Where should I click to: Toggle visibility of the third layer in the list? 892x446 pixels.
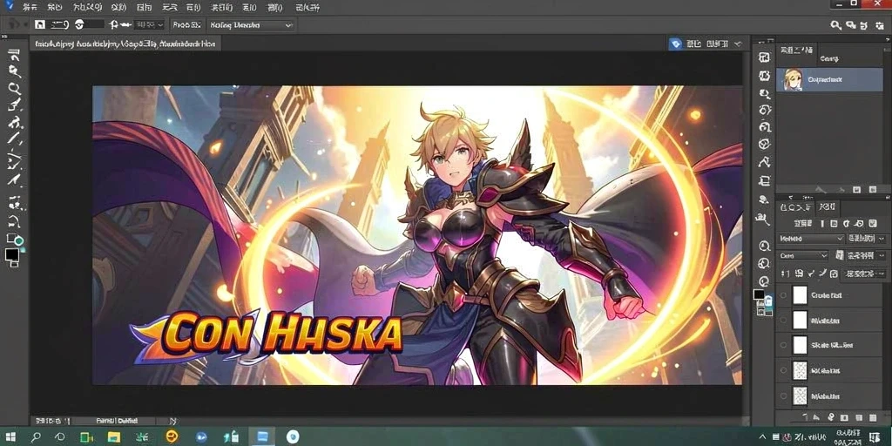pyautogui.click(x=783, y=345)
